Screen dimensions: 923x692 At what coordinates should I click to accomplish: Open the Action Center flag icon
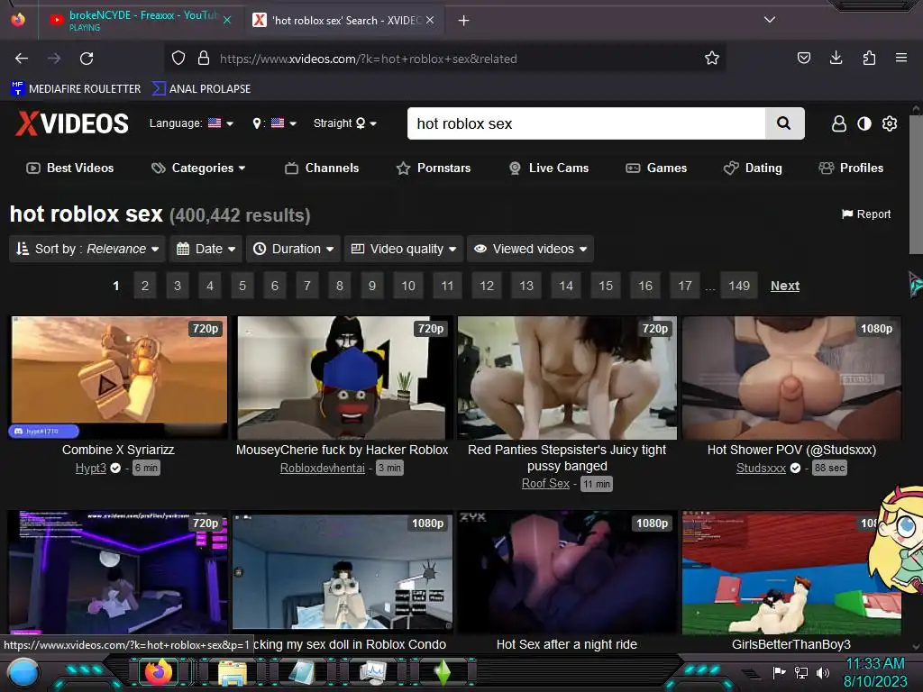coord(780,672)
